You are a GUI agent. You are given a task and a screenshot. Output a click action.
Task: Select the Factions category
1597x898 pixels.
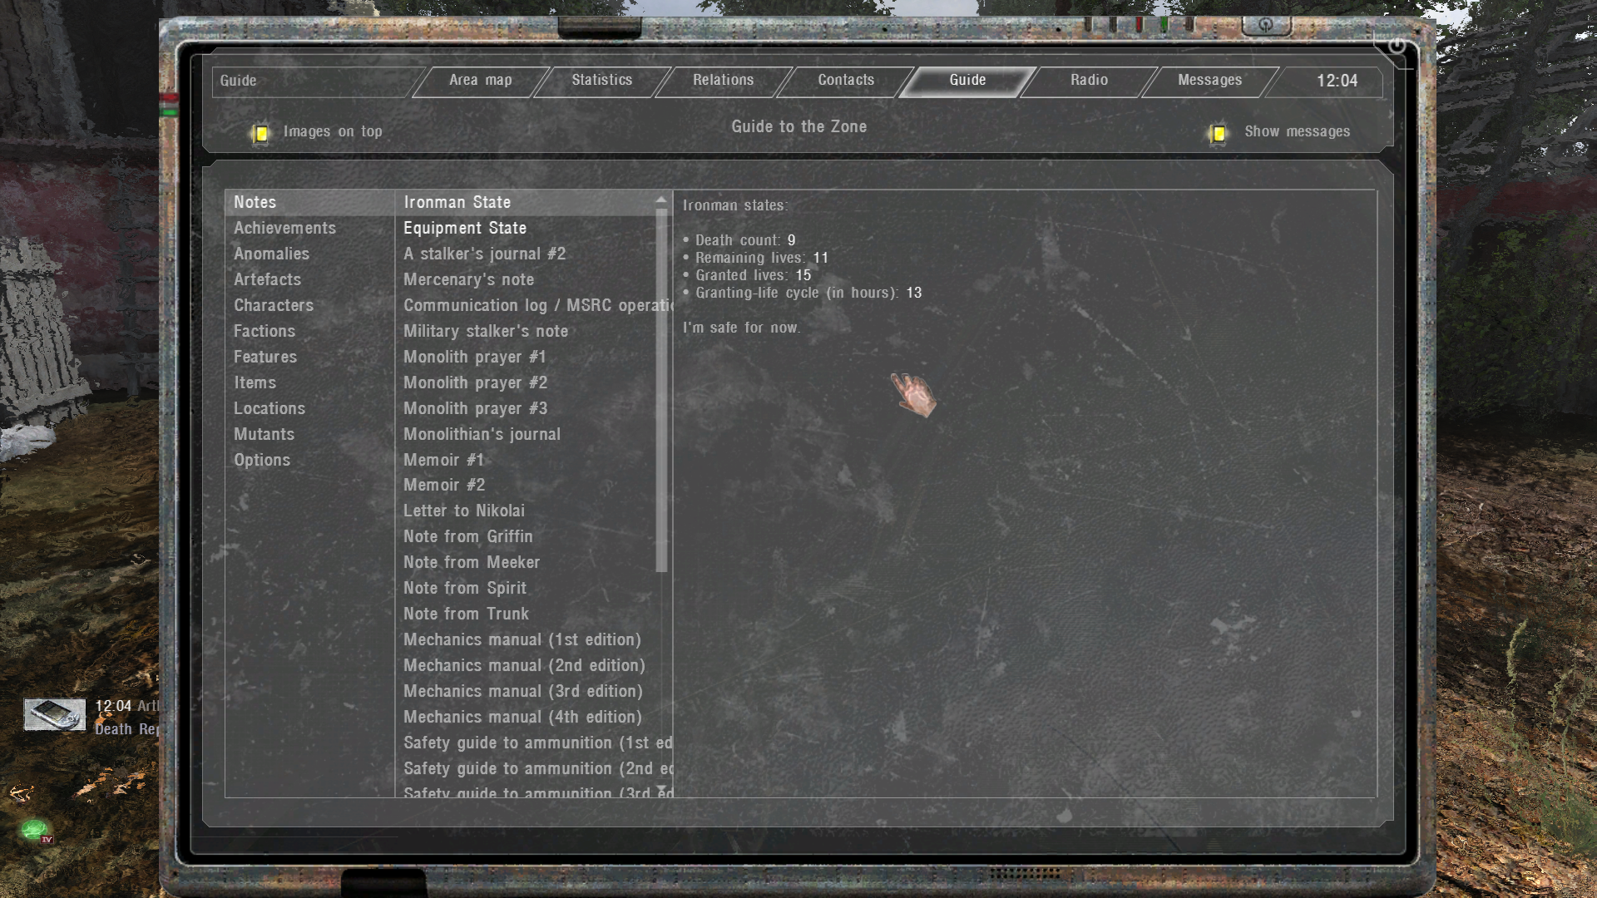click(309, 332)
